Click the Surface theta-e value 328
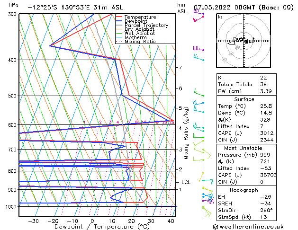This screenshot has height=230, width=298. coord(265,120)
